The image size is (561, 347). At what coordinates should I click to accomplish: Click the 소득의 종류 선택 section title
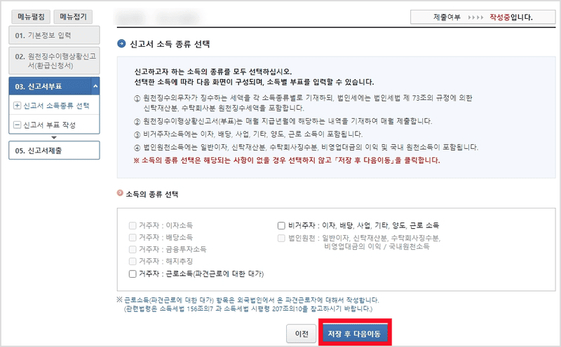[x=152, y=194]
